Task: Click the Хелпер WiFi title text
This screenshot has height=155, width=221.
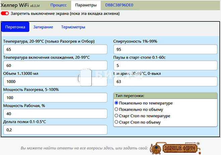Action: (15, 5)
